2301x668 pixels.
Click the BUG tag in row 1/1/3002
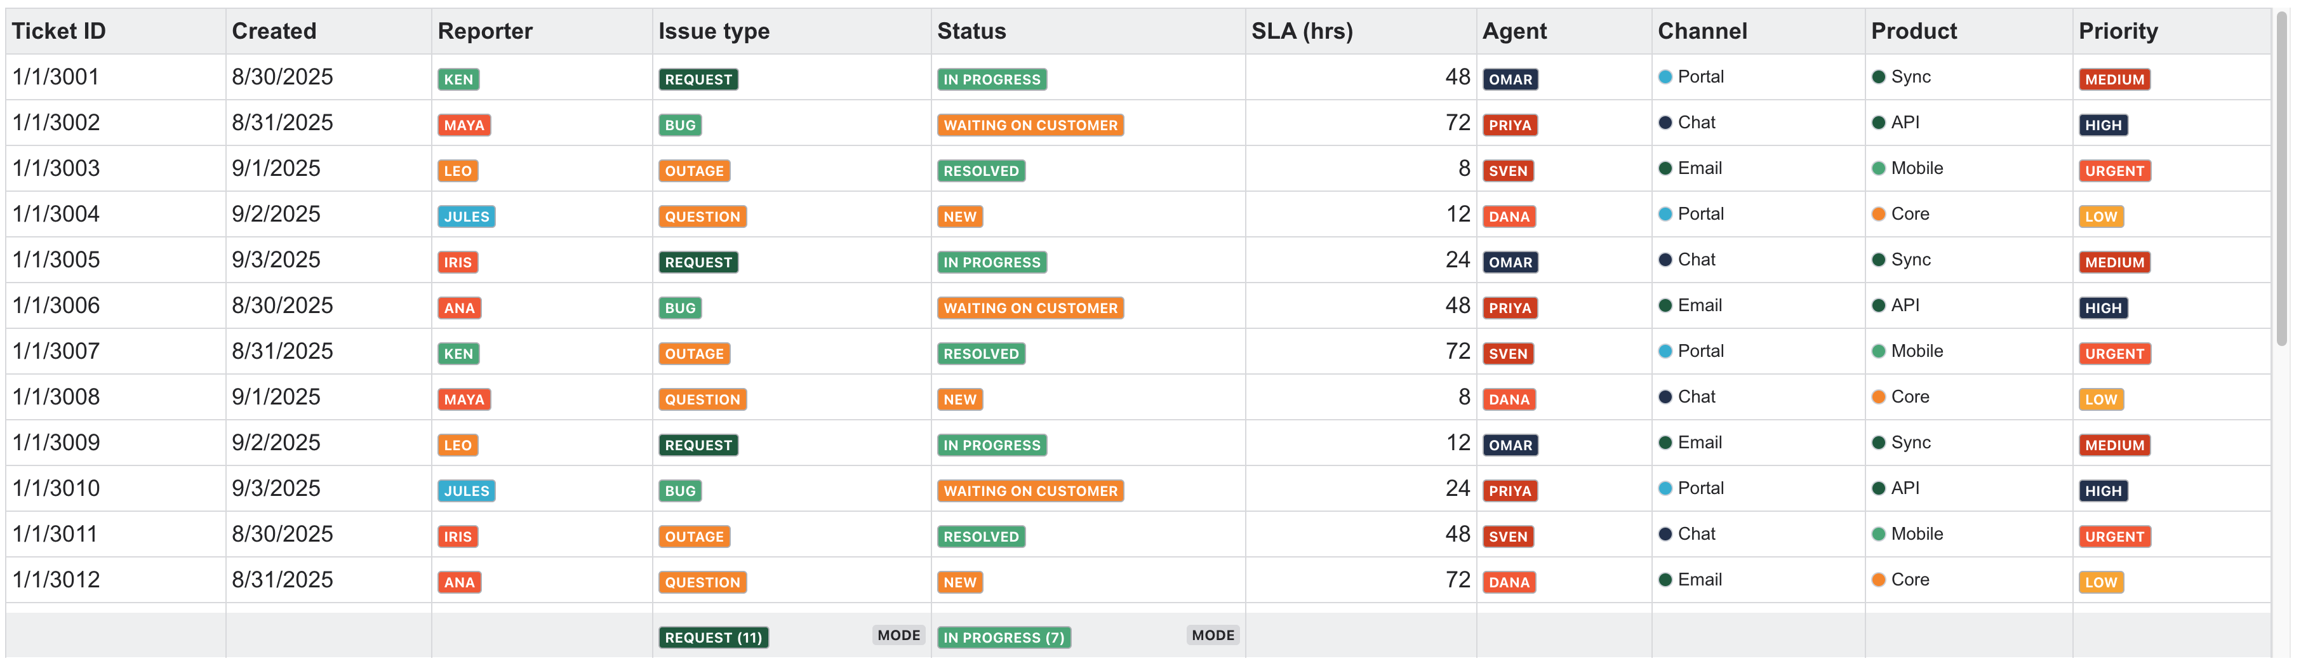click(680, 125)
